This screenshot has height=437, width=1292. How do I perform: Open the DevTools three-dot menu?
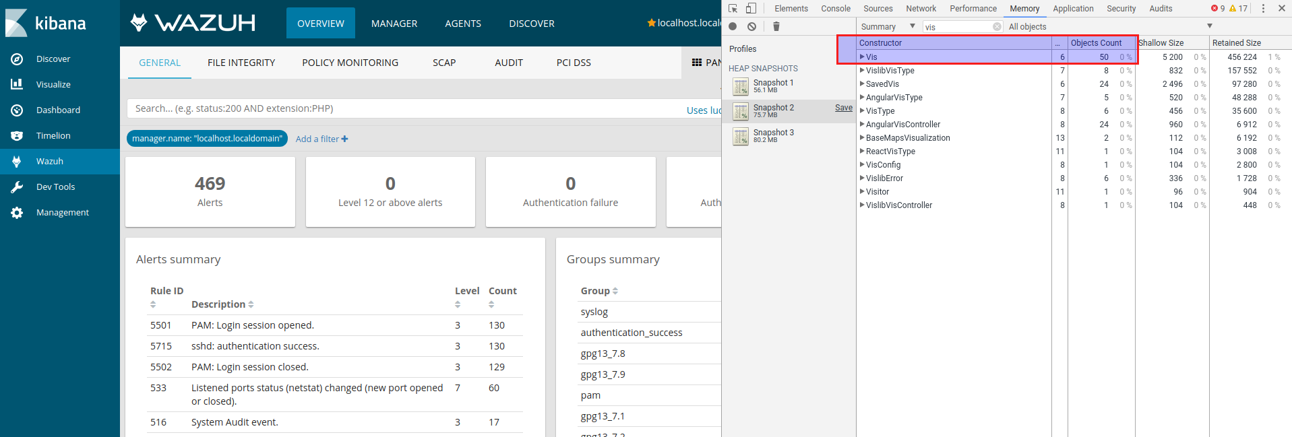(x=1263, y=8)
